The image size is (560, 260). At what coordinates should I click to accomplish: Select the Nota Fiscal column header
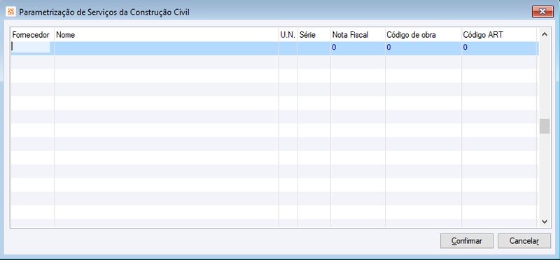pos(358,35)
